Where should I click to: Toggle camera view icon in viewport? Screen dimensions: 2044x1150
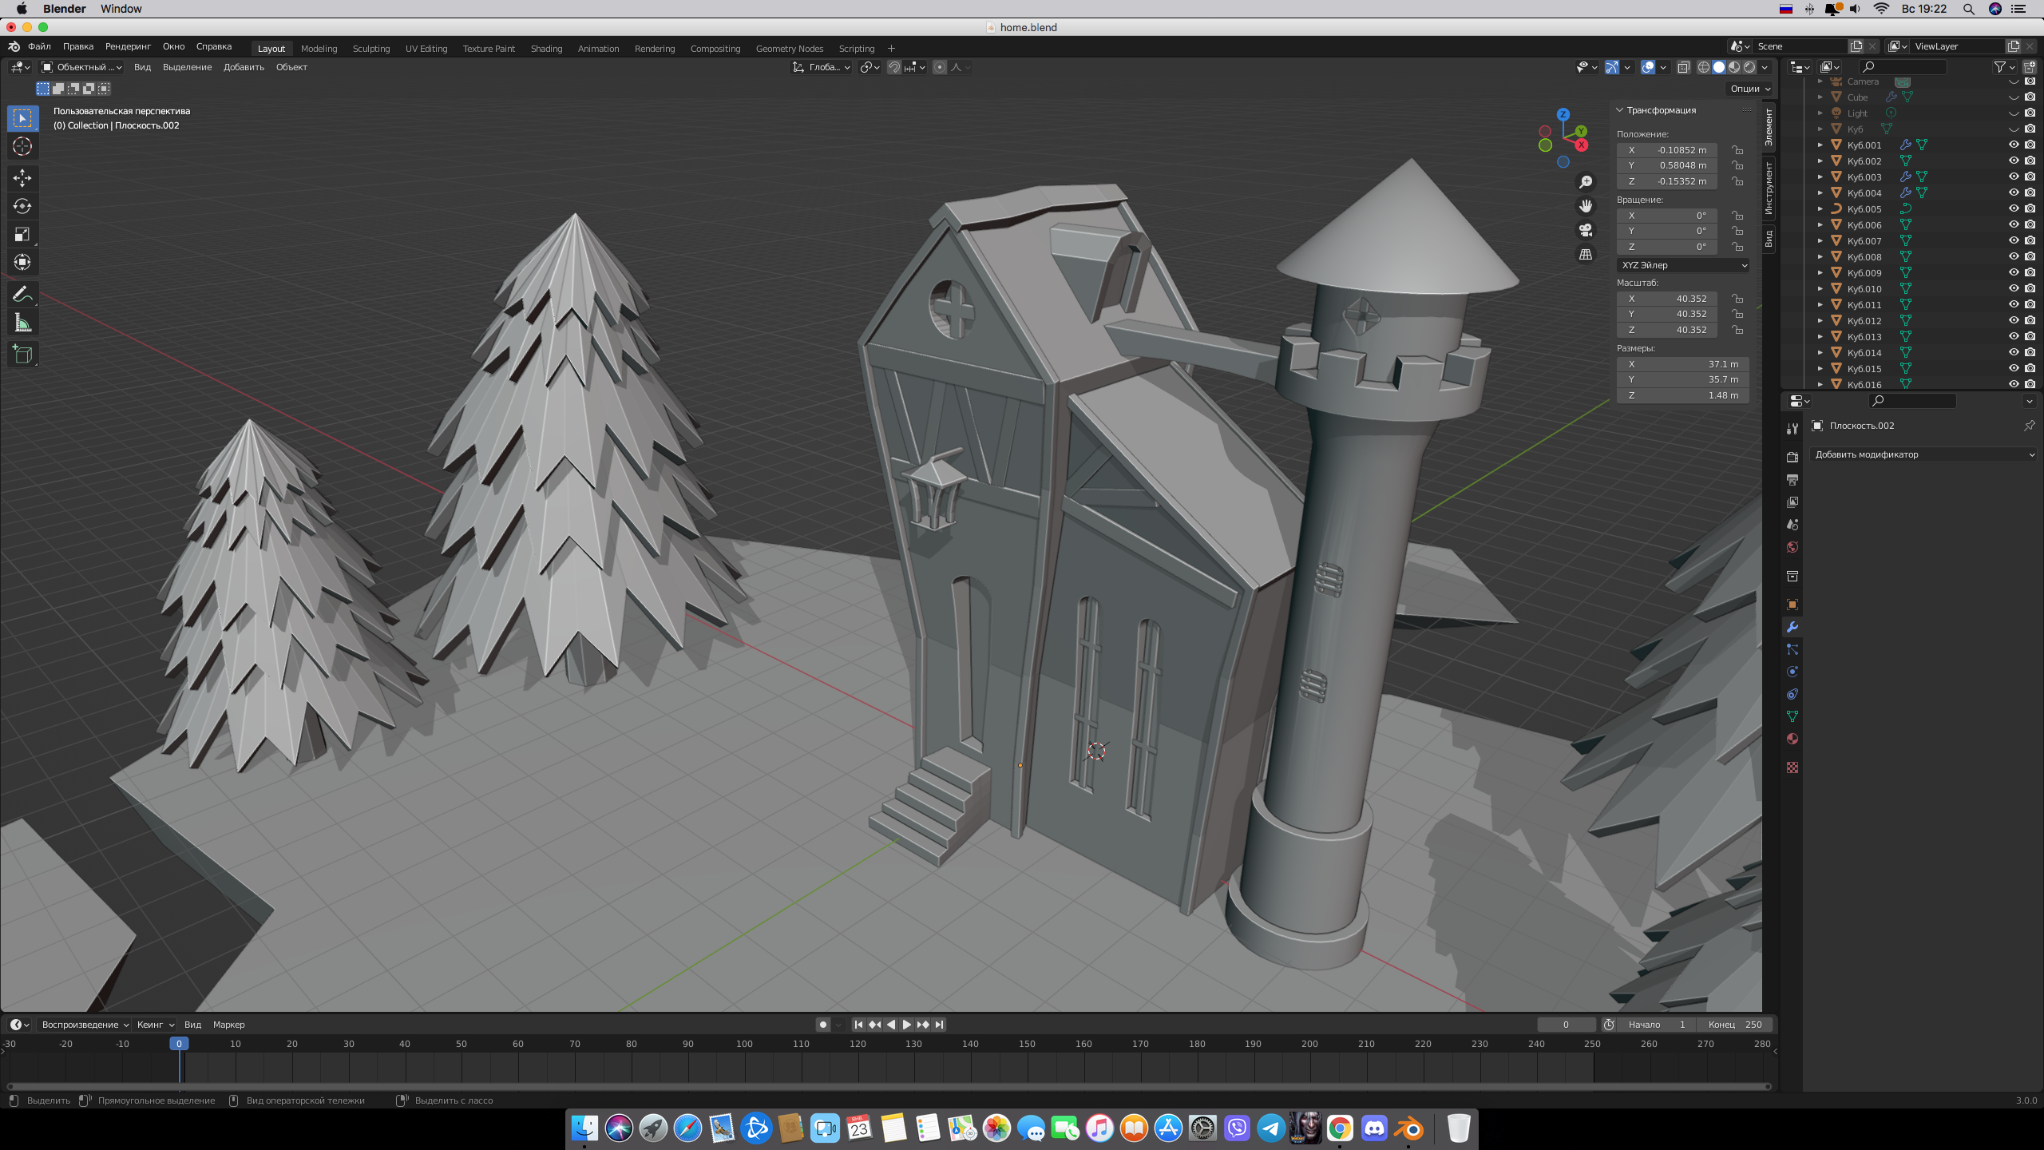1586,230
